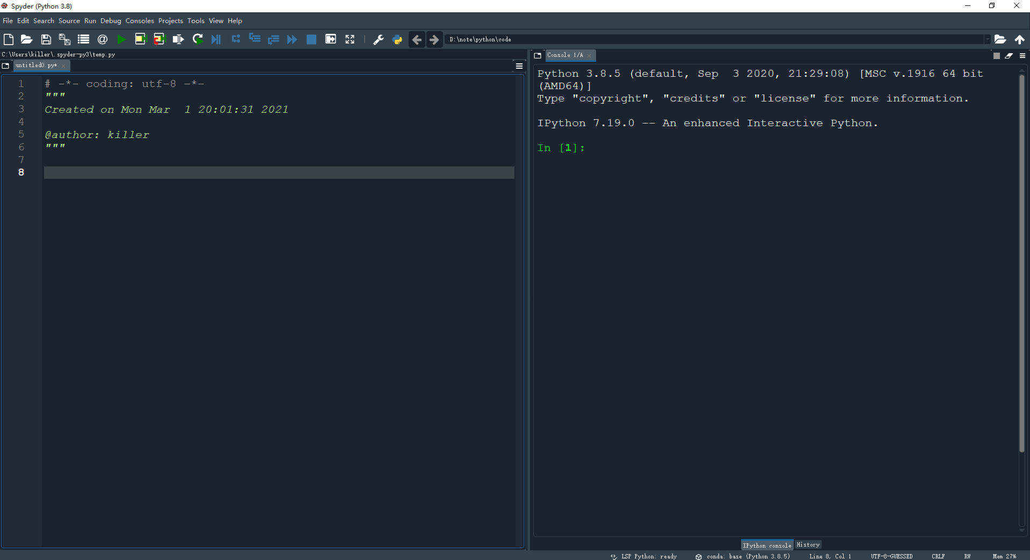Re-run the last script
This screenshot has width=1030, height=560.
tap(198, 39)
